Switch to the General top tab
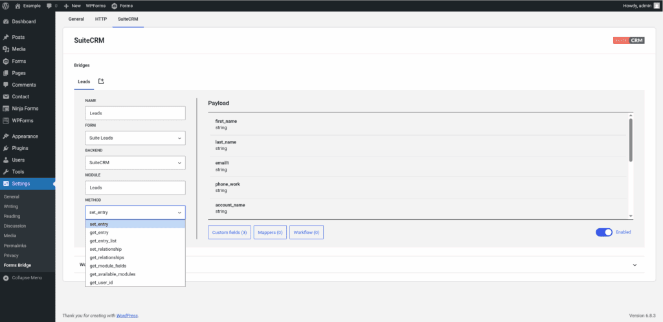Viewport: 663px width, 322px height. 76,19
